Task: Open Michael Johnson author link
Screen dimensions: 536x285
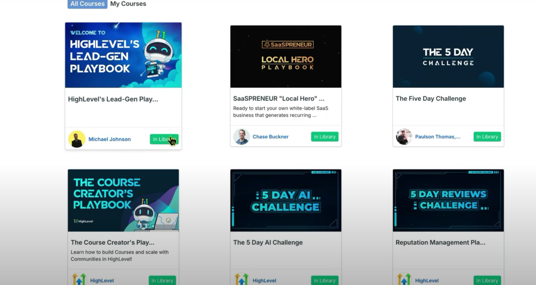Action: click(109, 139)
